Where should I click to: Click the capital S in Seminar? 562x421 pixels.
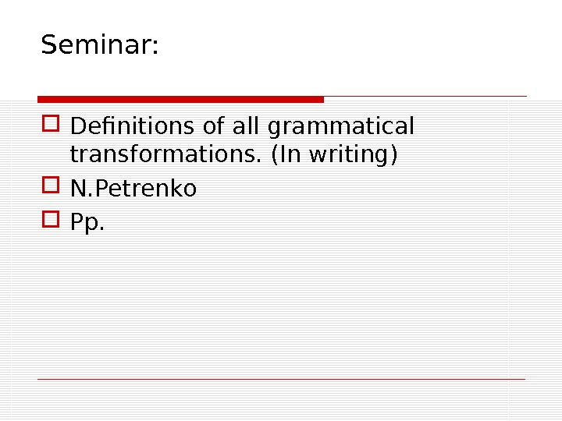[50, 45]
